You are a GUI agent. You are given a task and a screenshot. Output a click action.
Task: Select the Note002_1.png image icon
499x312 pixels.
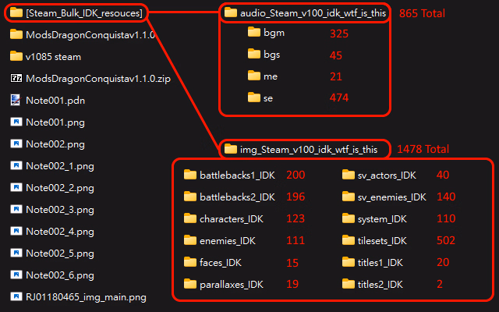16,165
